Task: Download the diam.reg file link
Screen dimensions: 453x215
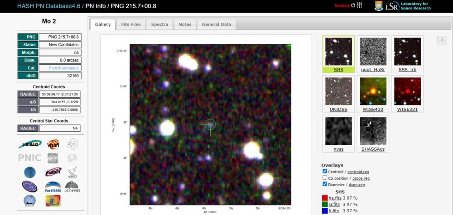Action: point(357,185)
